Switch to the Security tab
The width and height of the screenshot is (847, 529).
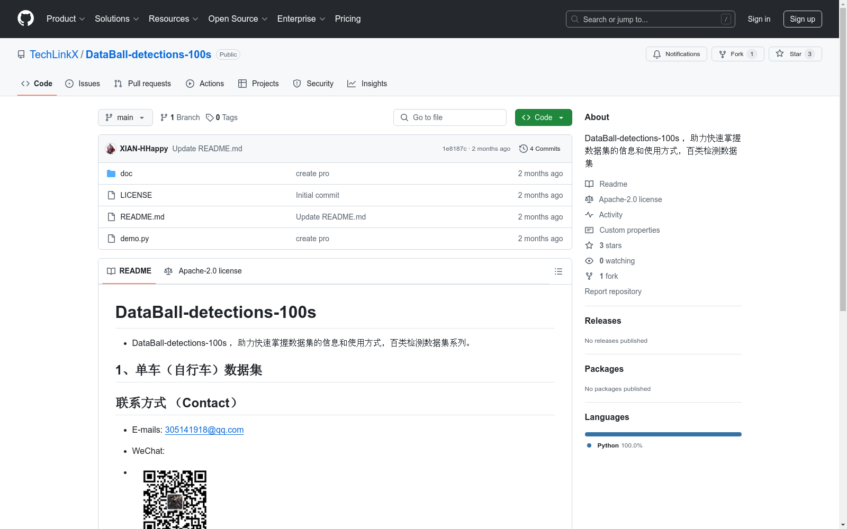(313, 84)
